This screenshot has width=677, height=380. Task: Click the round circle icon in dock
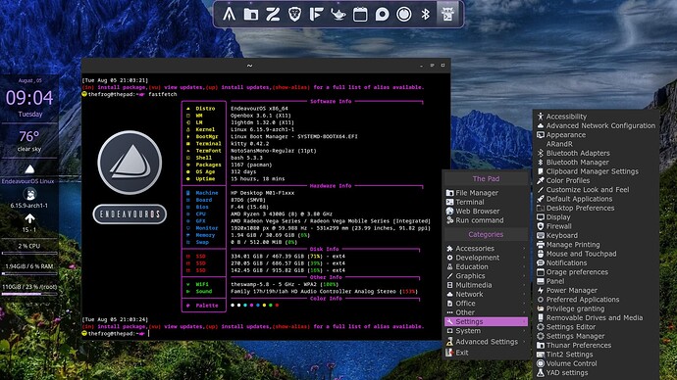click(404, 15)
